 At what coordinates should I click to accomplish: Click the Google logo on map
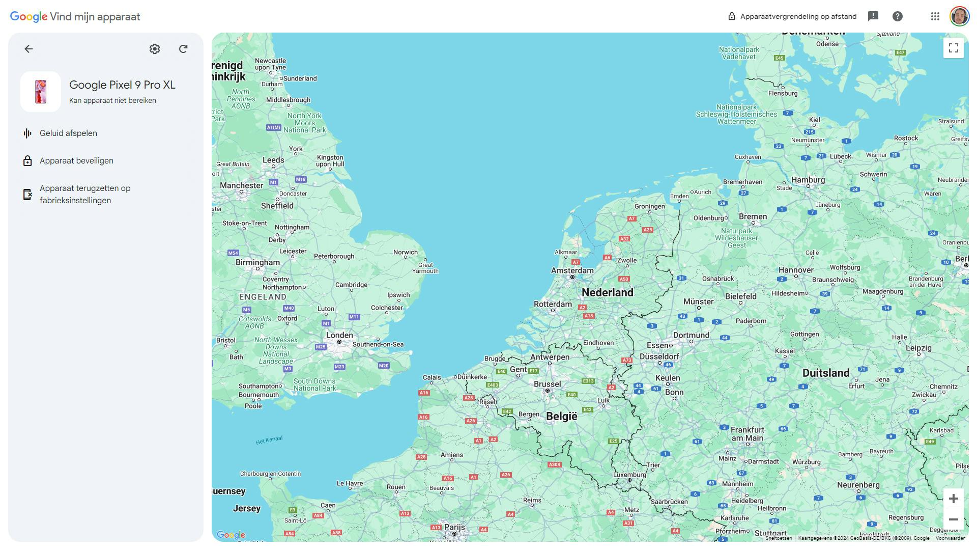[x=231, y=535]
